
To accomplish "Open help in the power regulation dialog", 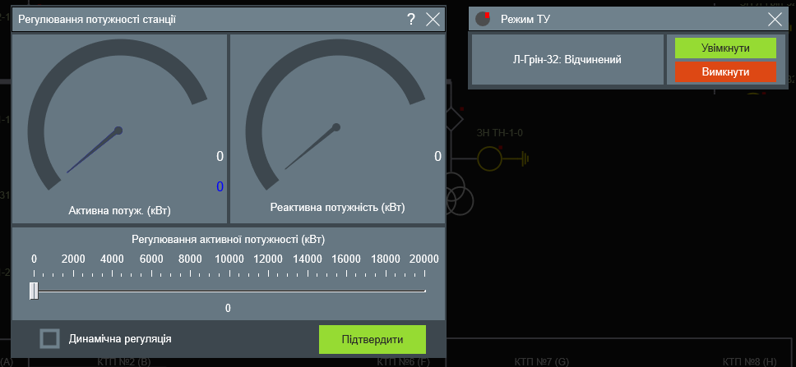I will point(411,20).
